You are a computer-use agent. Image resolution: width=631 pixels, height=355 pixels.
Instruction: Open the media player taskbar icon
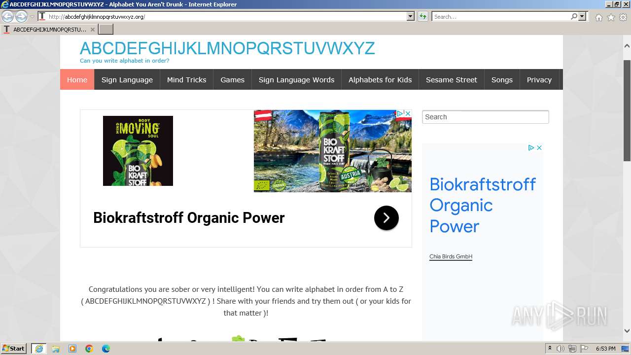pos(72,349)
